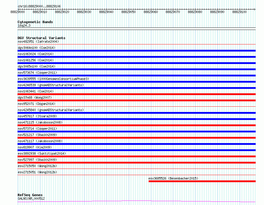Select the 88829050 ruler coordinate
The height and width of the screenshot is (205, 264).
point(128,12)
